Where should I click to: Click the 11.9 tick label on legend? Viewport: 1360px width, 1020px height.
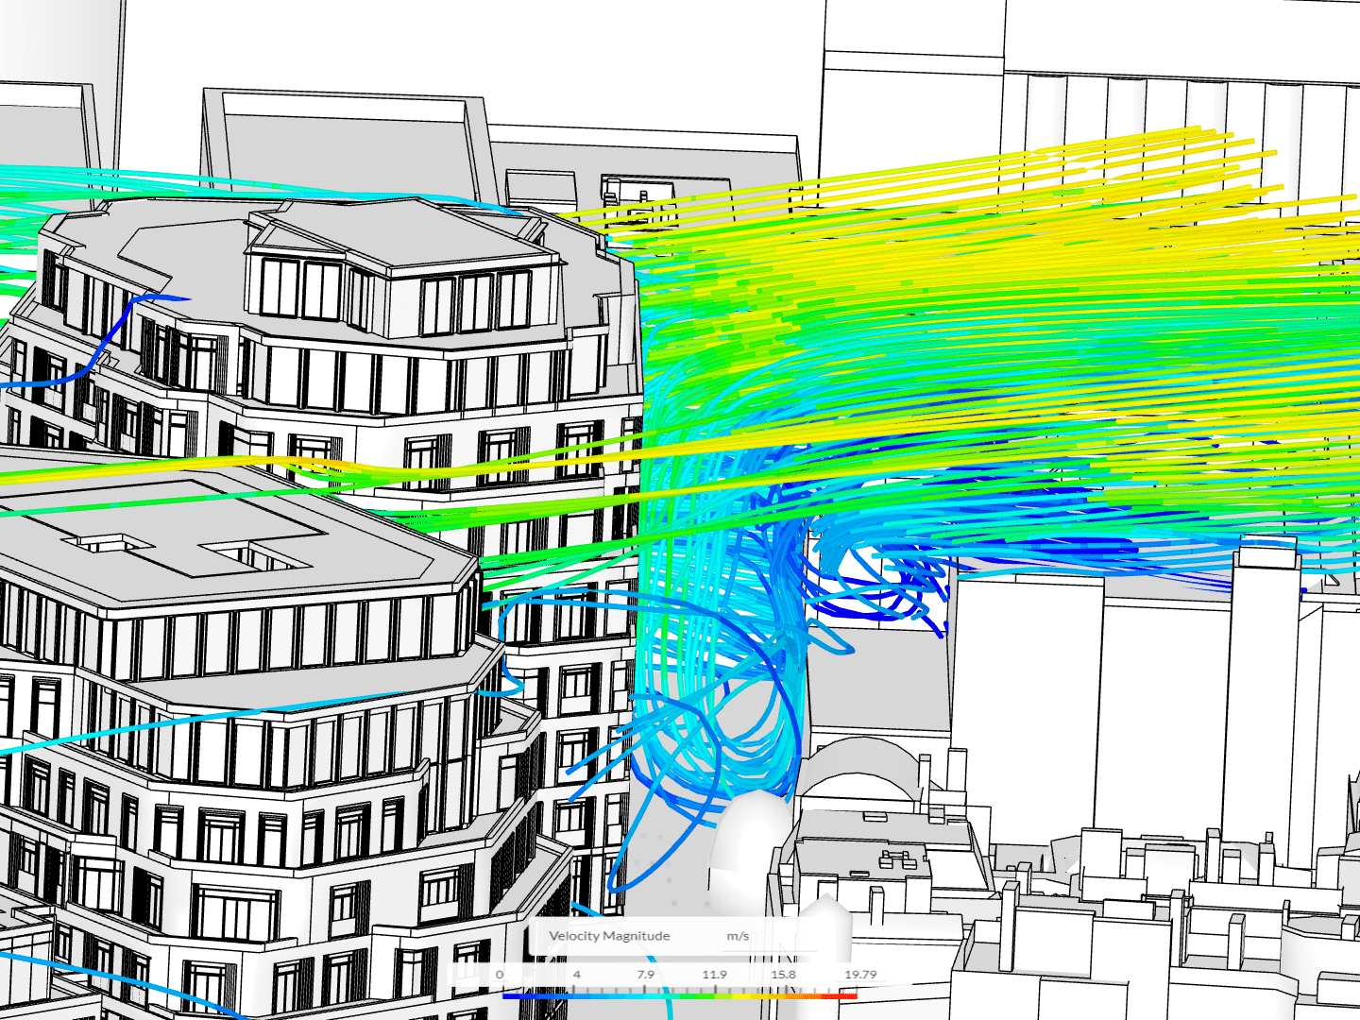tap(714, 975)
